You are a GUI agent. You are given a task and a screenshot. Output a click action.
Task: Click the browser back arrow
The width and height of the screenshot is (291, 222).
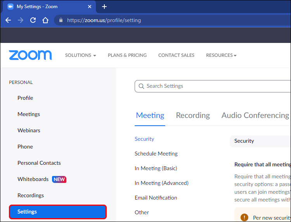tap(8, 20)
